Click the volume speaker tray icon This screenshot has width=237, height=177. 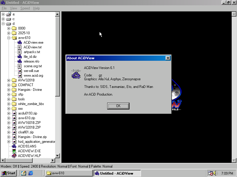[215, 173]
